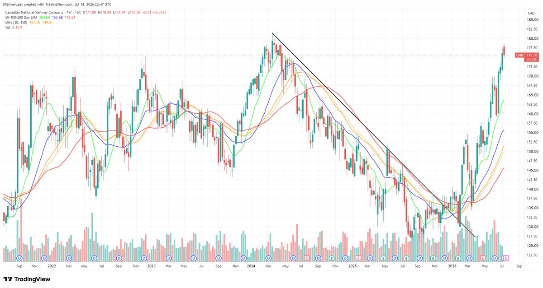The height and width of the screenshot is (288, 543).
Task: Click the 122.50 price scale label
Action: pos(532,255)
